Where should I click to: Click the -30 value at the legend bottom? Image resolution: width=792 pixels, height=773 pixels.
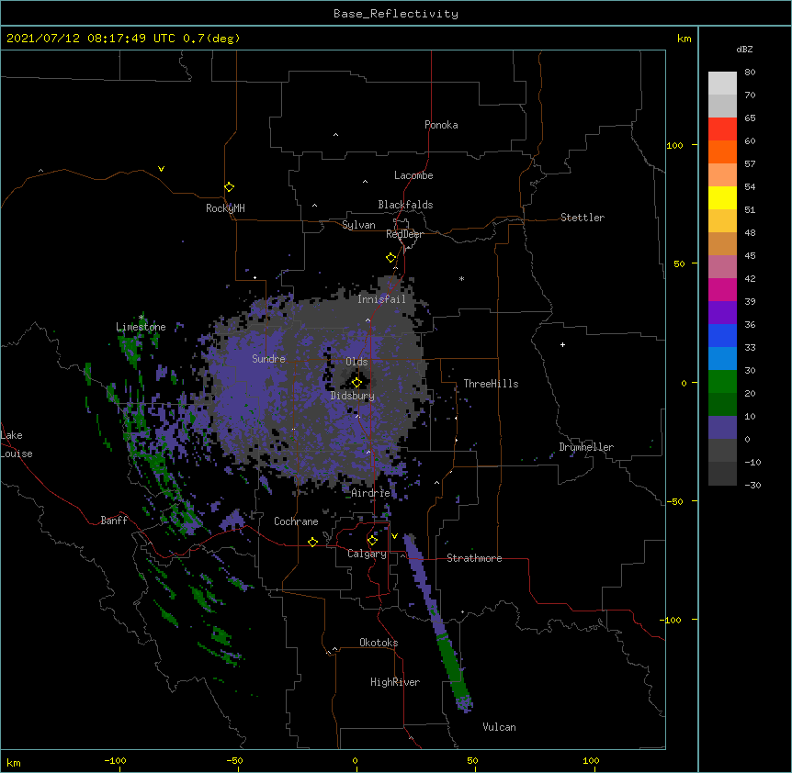click(752, 486)
